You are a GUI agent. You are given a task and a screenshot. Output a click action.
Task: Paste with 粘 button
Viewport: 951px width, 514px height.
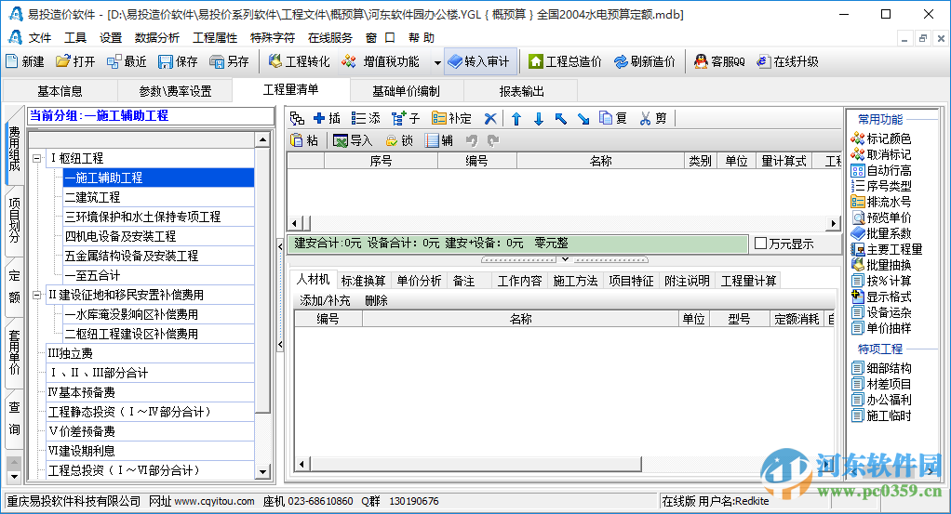tap(304, 140)
